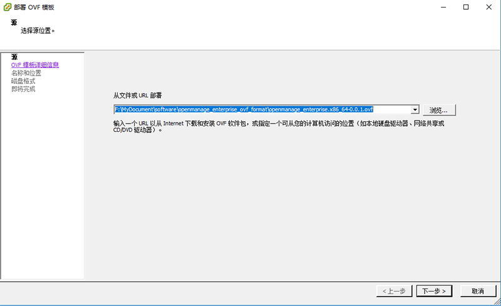Screen dimensions: 501x306
Task: Go to next step with 下一步 button
Action: [434, 291]
